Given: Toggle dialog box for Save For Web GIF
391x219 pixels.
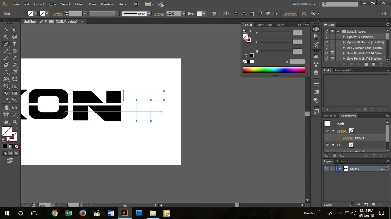Looking at the screenshot, I should [332, 53].
